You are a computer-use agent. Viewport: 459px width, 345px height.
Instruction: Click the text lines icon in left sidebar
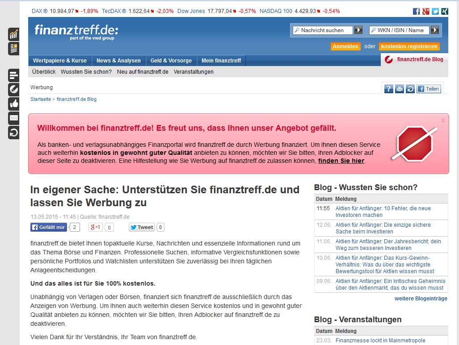(13, 75)
